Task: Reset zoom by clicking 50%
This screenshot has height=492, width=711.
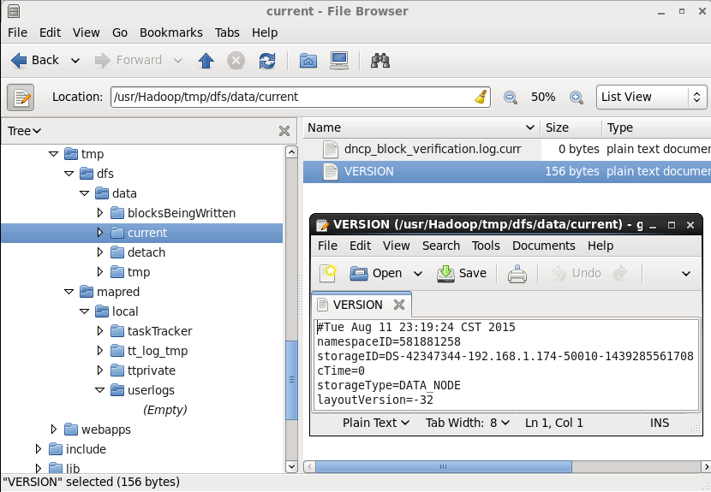Action: (x=543, y=97)
